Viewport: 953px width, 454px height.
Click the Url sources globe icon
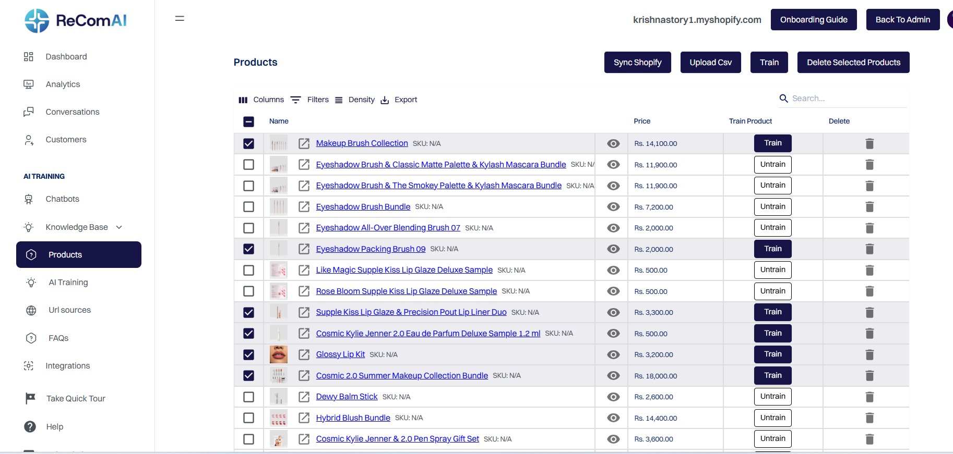(31, 310)
